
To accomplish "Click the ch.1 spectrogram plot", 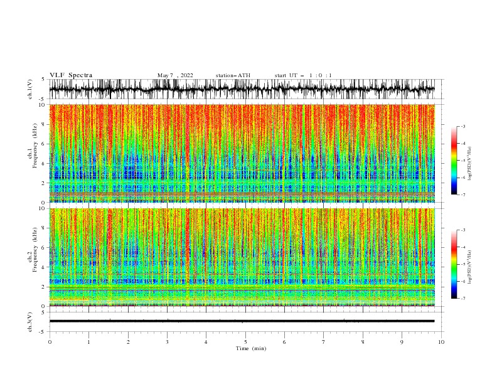I will 242,153.
